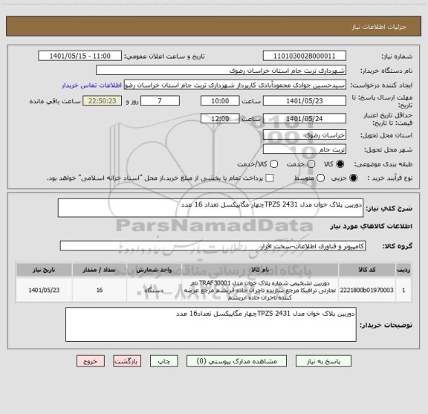The height and width of the screenshot is (414, 428).
Task: Click the نام کالا column header
Action: pos(260,270)
